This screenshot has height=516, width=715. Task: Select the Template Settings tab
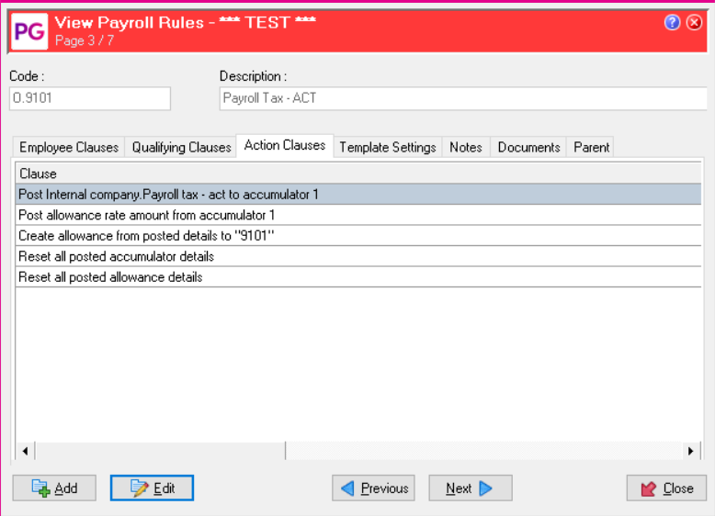[x=387, y=147]
